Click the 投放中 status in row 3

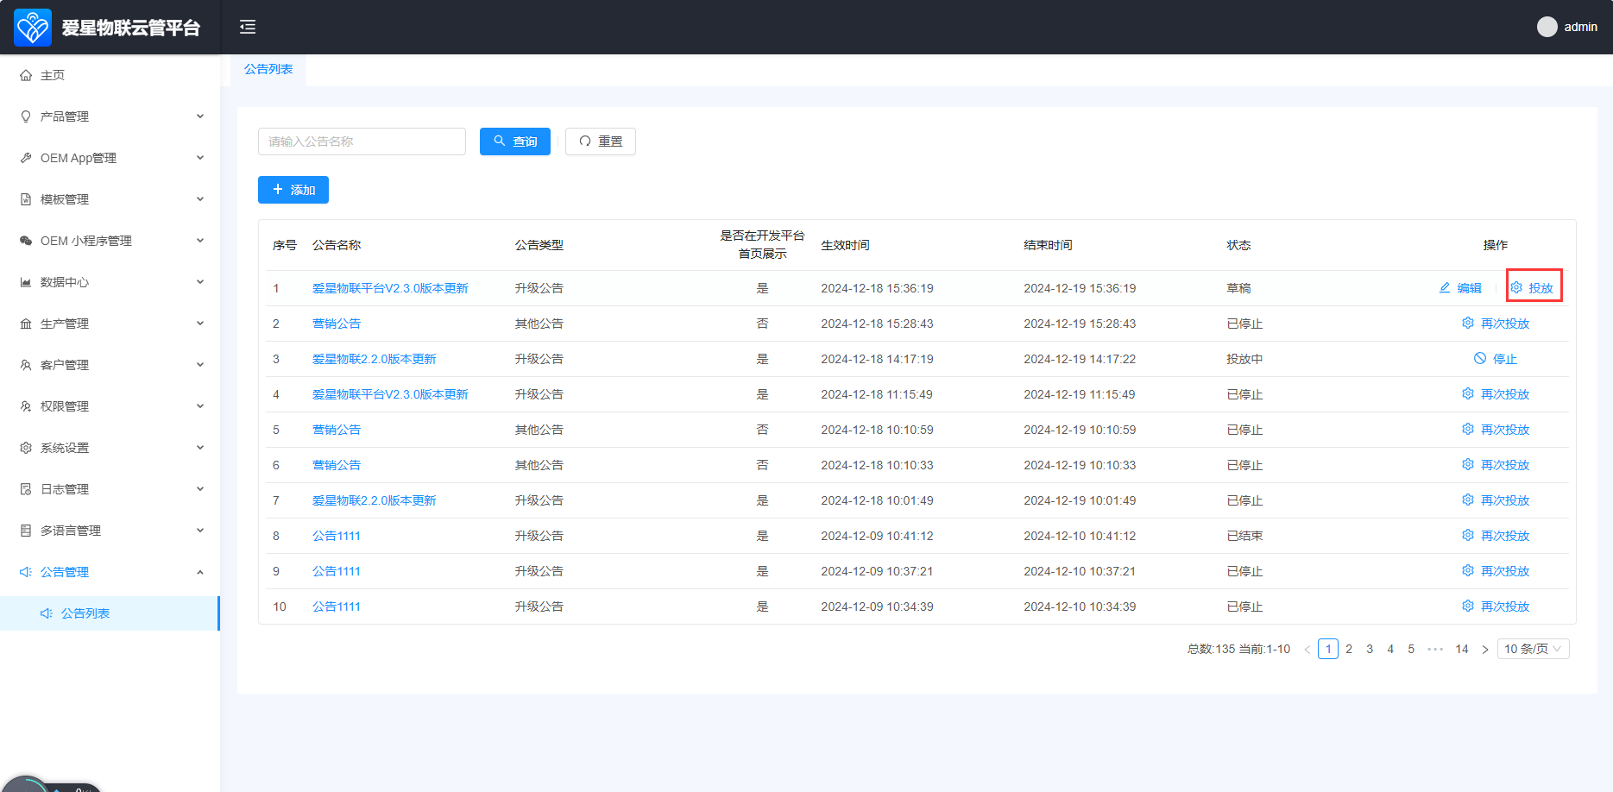[1244, 359]
